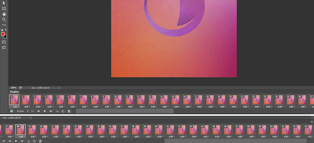Duplicate selected frame in the upper timeline
314x143 pixels.
pyautogui.click(x=63, y=111)
